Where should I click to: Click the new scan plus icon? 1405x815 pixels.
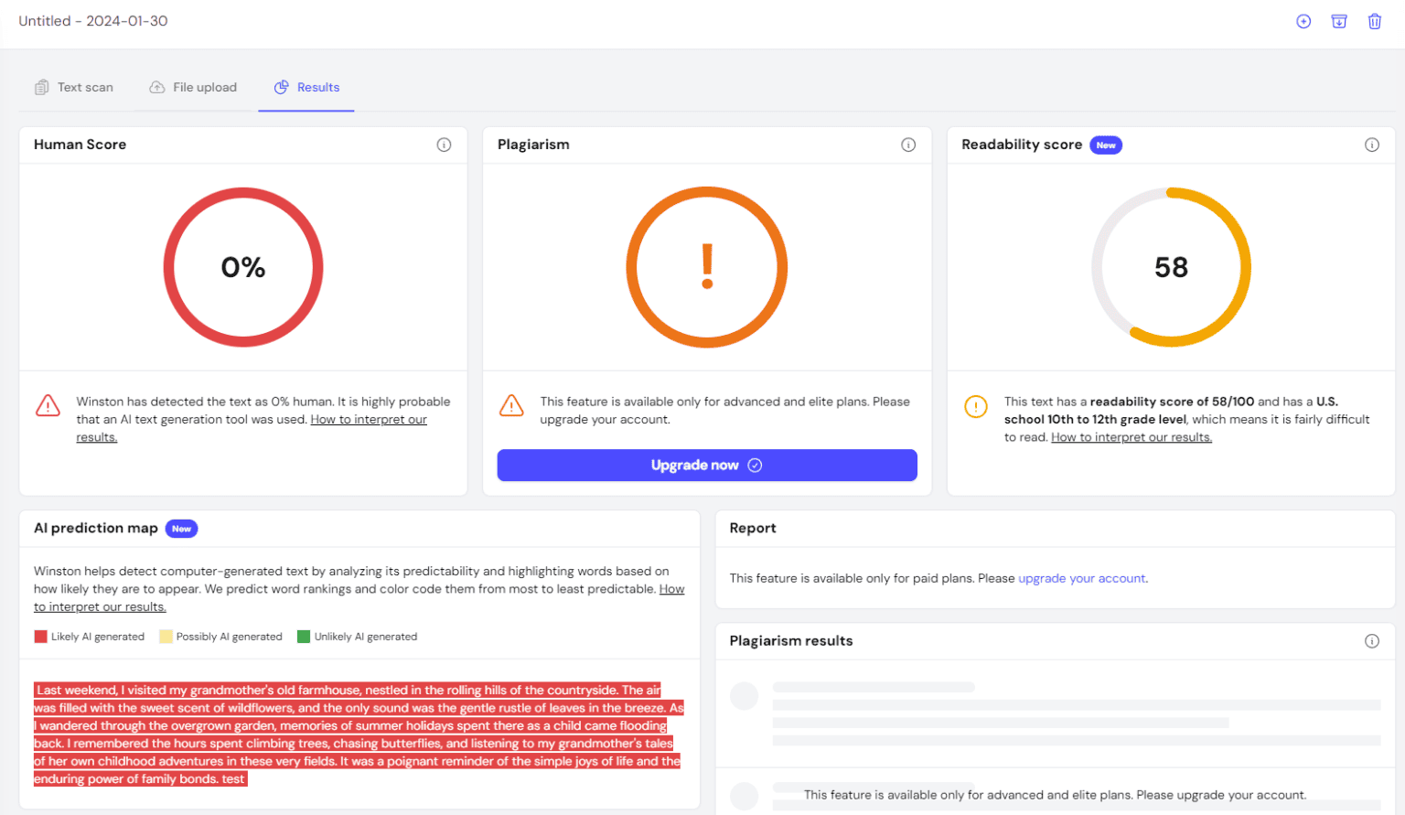[1303, 21]
